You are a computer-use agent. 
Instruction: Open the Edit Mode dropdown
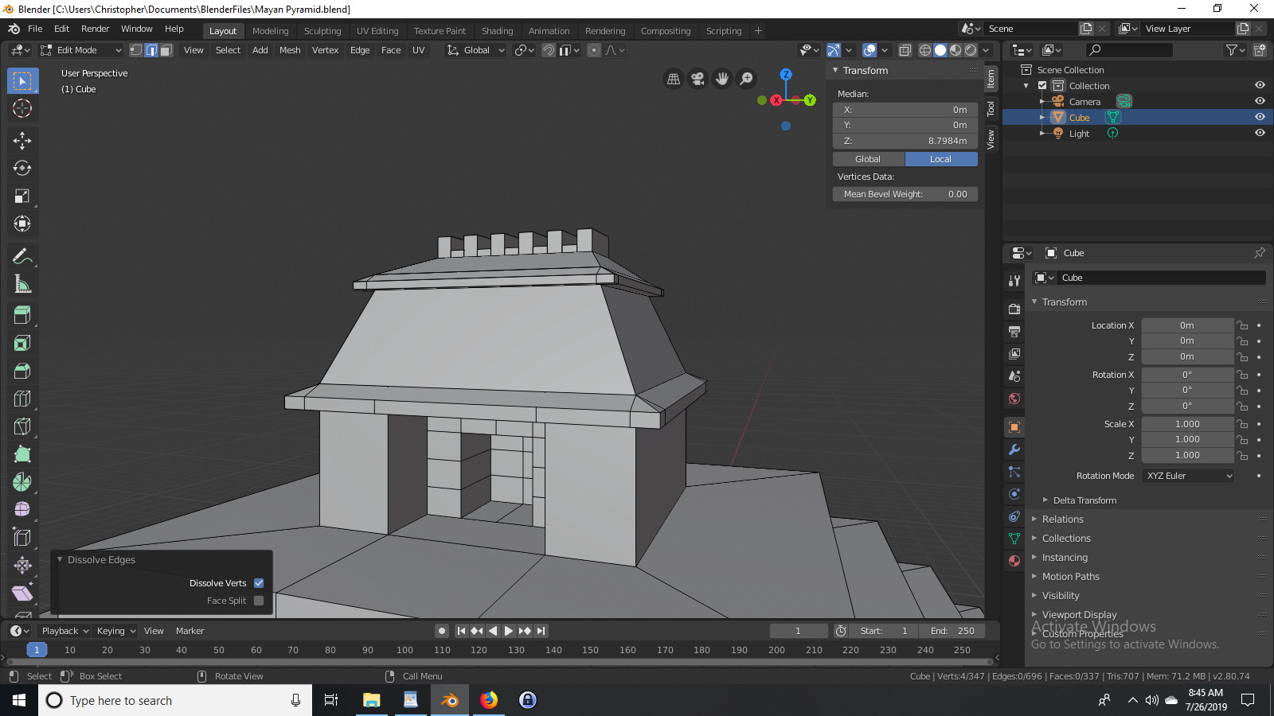click(80, 49)
